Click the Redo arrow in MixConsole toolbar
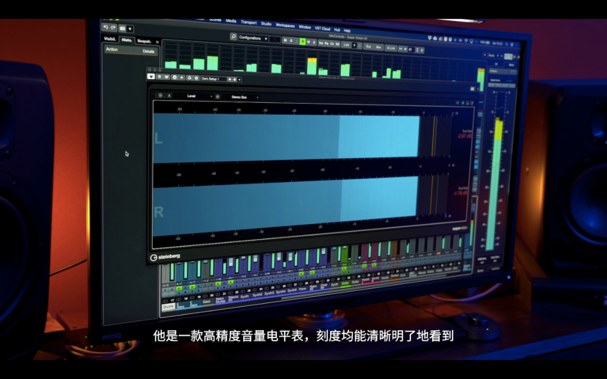 tap(113, 28)
